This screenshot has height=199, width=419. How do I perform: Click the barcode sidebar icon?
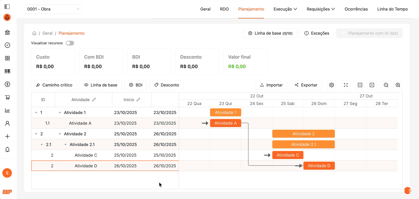(x=7, y=71)
